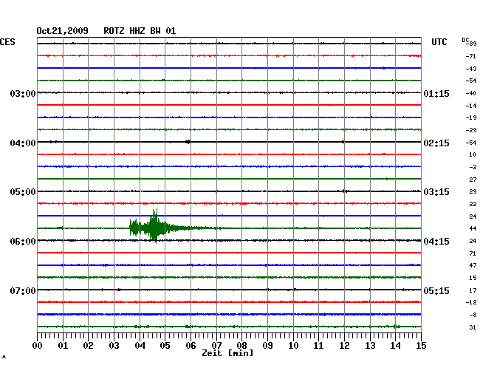The width and height of the screenshot is (480, 365).
Task: Select the 02:15 UTC time label
Action: point(436,143)
